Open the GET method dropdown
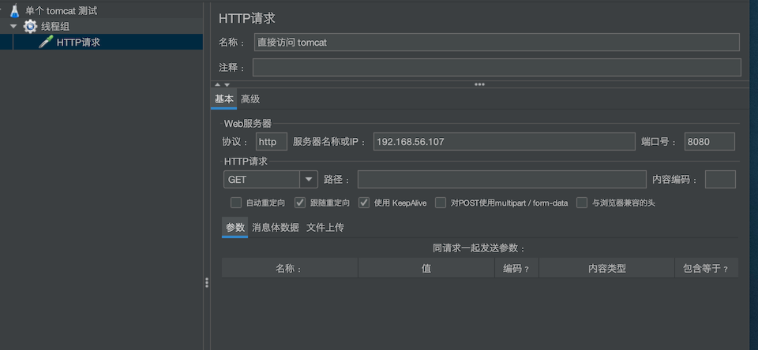 [308, 180]
